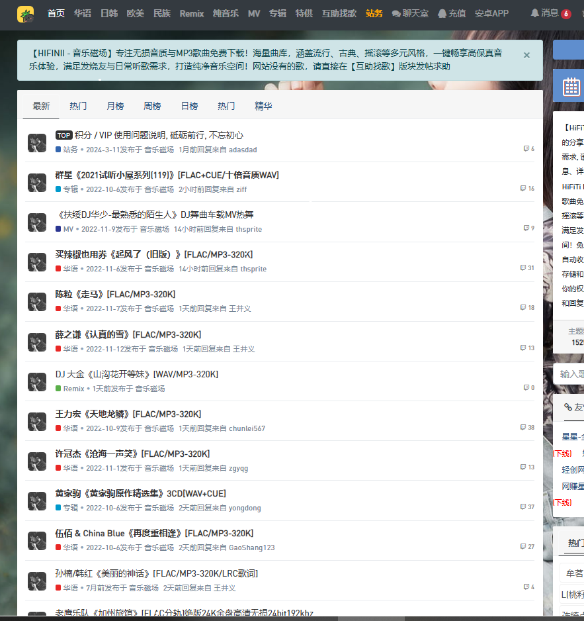Screen dimensions: 584x621
Task: Open post 积分 / VIP 使用问题说明
Action: coord(159,136)
